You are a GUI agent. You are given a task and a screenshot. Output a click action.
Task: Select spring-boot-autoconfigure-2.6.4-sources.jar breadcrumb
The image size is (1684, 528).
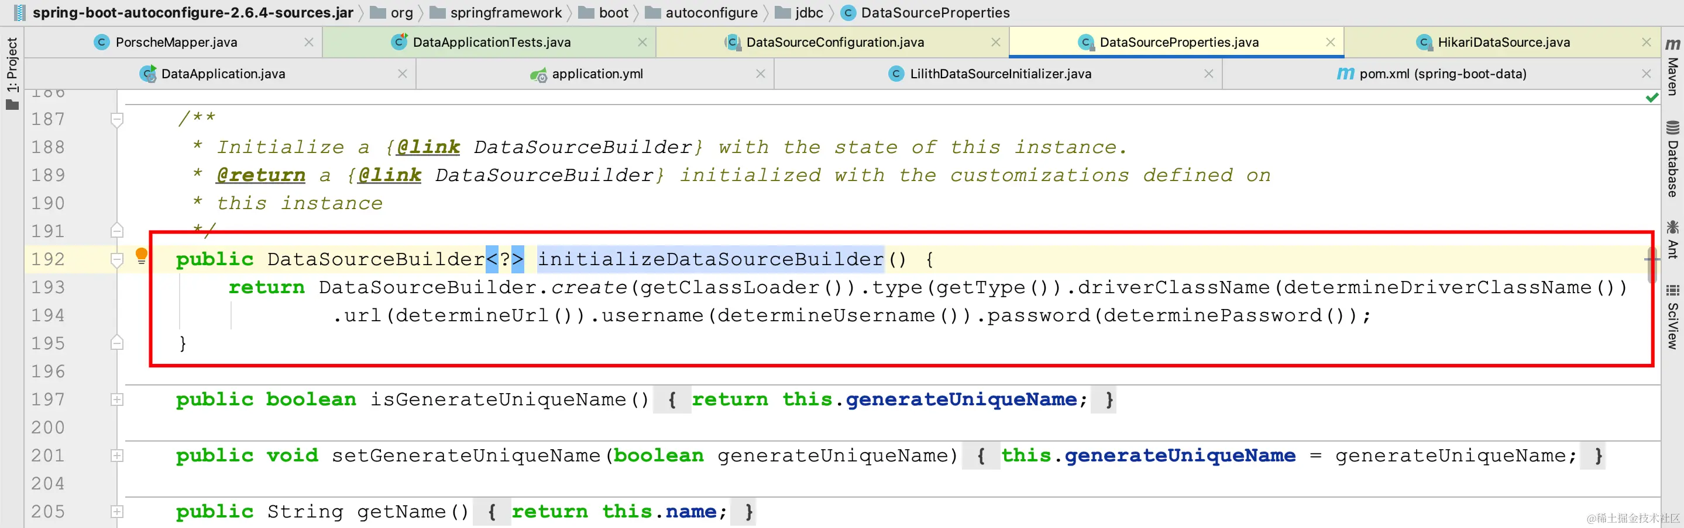(193, 12)
